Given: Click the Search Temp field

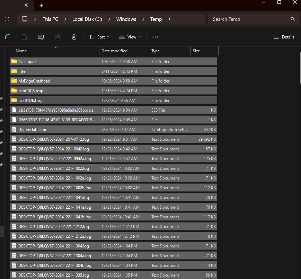Looking at the screenshot, I should (x=253, y=19).
